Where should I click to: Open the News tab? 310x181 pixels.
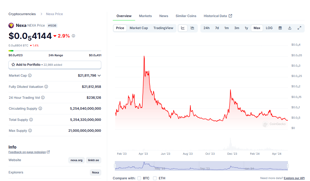(x=164, y=16)
